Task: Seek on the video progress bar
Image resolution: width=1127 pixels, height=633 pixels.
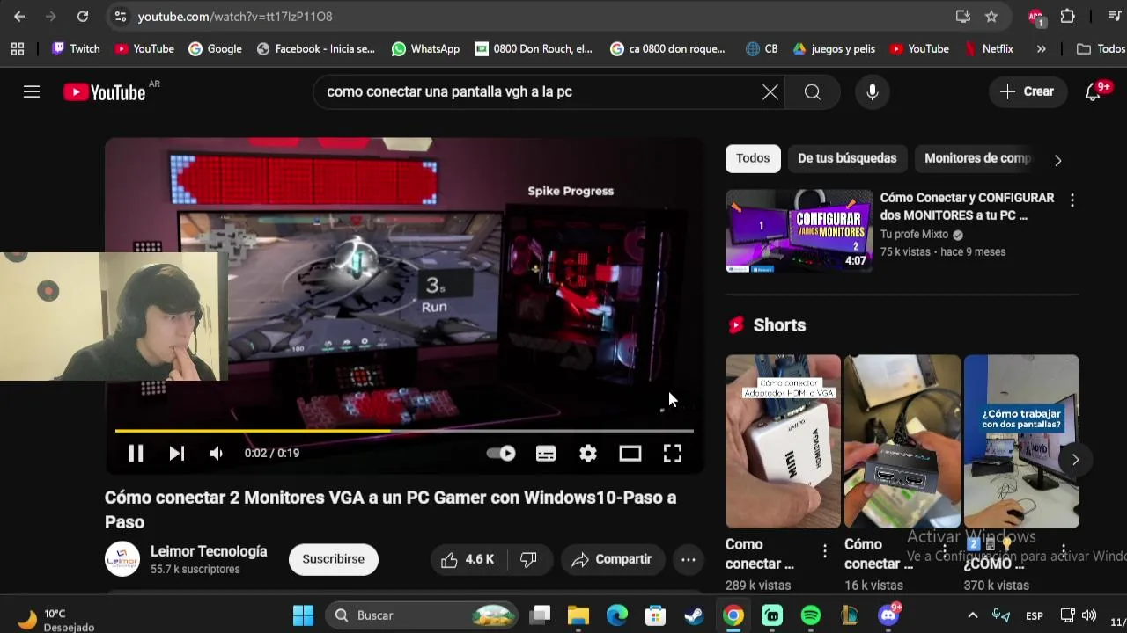Action: [404, 431]
